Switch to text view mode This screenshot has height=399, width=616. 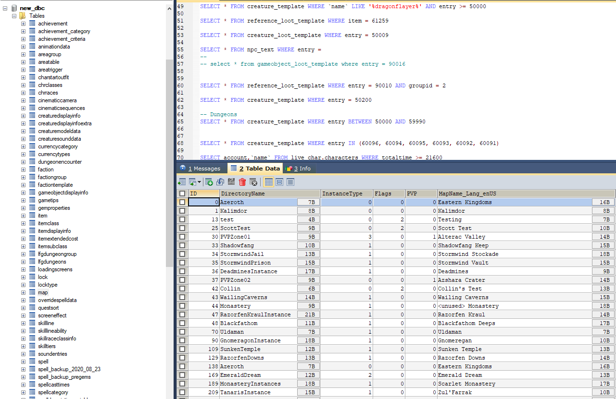290,182
